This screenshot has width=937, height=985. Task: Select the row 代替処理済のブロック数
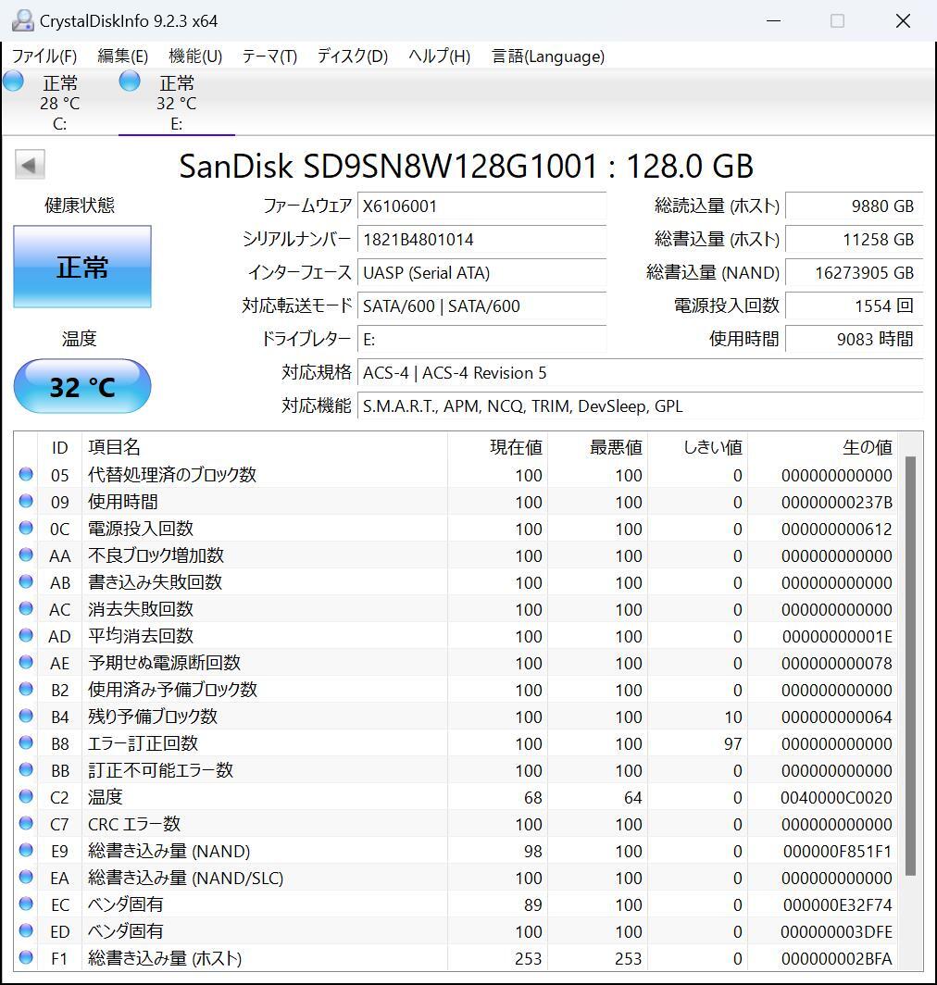pyautogui.click(x=456, y=475)
